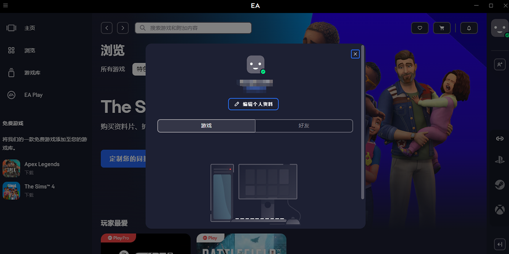Click the Xbox icon
The image size is (509, 254).
click(x=500, y=209)
